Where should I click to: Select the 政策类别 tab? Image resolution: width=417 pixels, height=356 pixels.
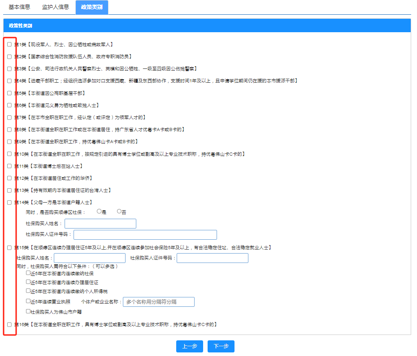92,8
